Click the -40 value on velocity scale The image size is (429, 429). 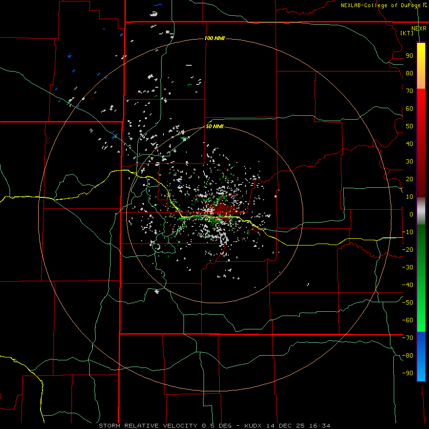point(408,285)
